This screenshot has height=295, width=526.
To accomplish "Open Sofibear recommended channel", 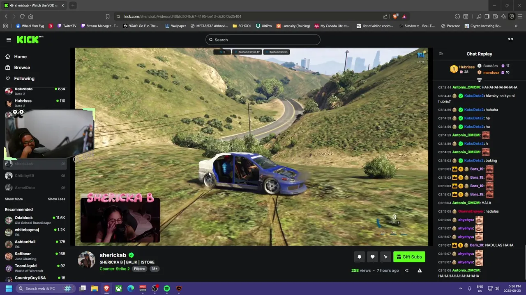I will click(35, 256).
